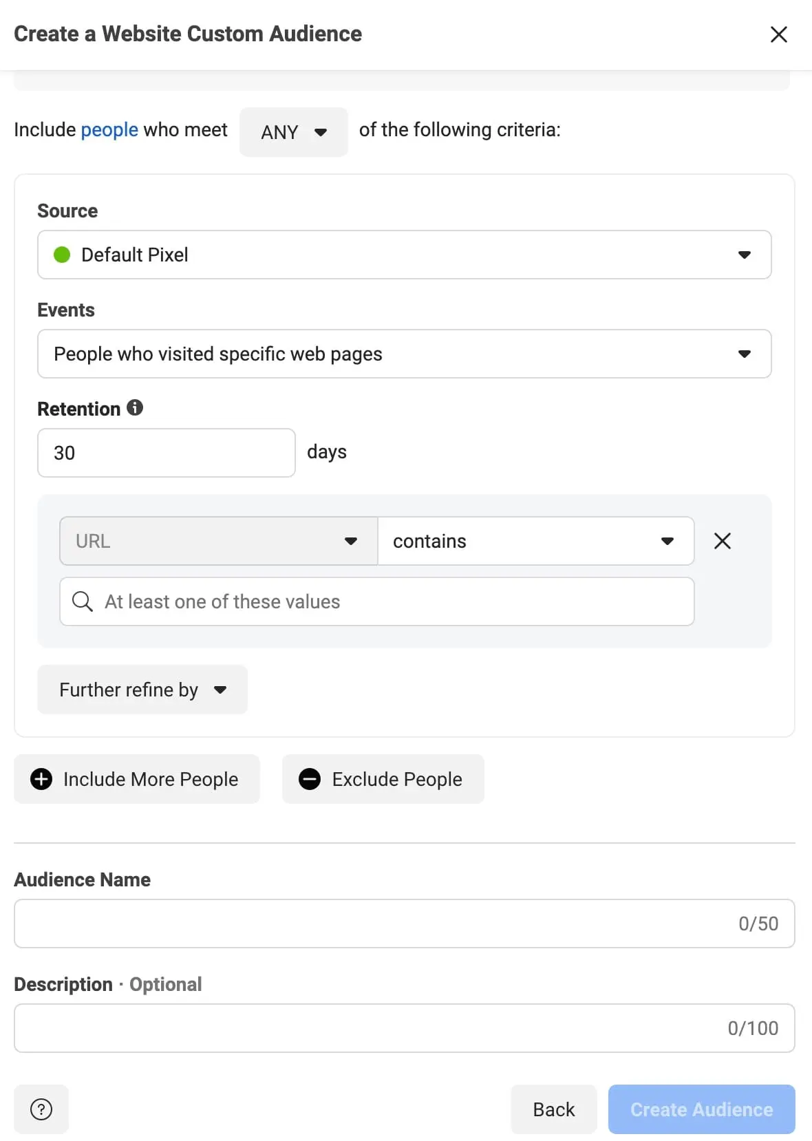Click the Back button
812x1141 pixels.
point(553,1109)
